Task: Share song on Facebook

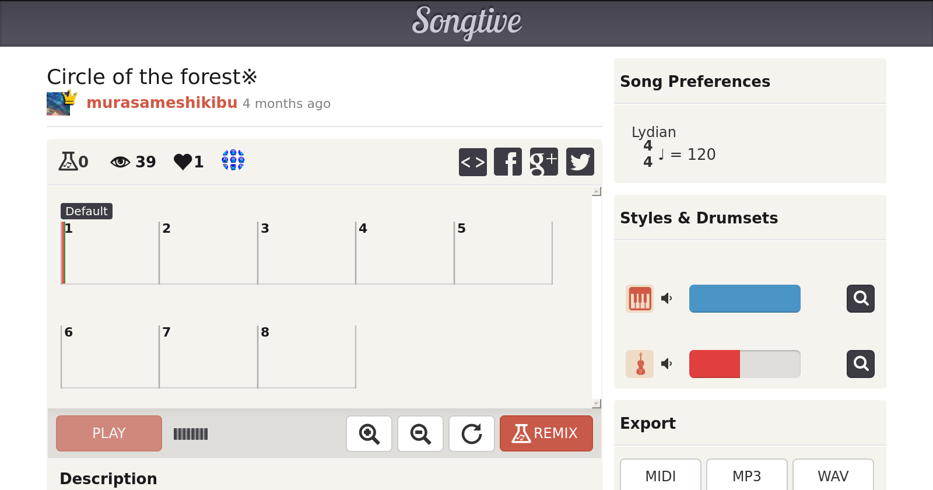Action: click(508, 162)
